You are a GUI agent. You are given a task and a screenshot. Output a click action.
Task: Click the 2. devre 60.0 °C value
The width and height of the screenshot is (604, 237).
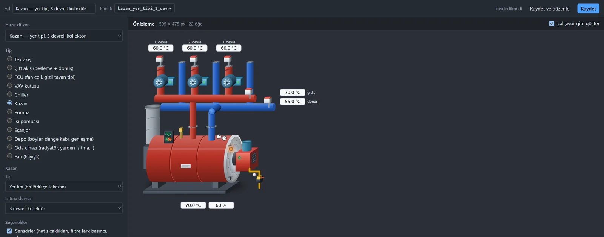195,48
